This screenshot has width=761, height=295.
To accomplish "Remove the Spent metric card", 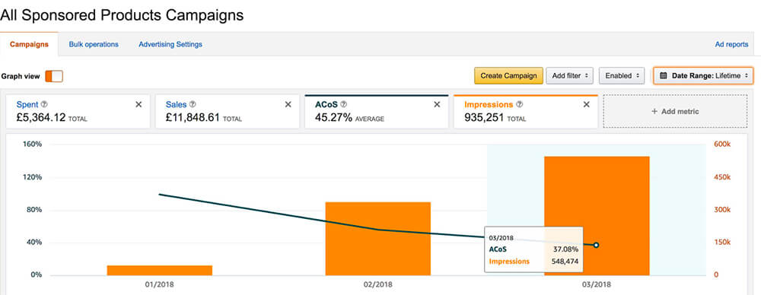I will tap(139, 104).
